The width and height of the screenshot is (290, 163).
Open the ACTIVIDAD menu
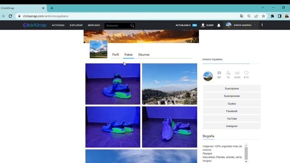58,25
